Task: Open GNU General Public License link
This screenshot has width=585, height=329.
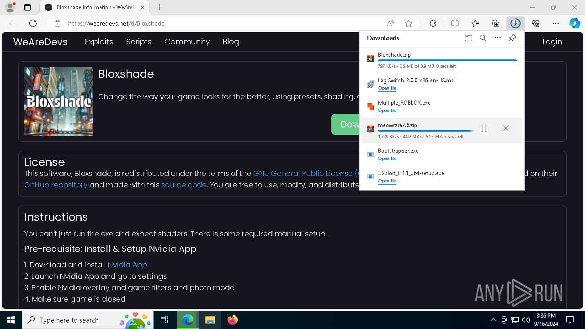Action: (306, 174)
